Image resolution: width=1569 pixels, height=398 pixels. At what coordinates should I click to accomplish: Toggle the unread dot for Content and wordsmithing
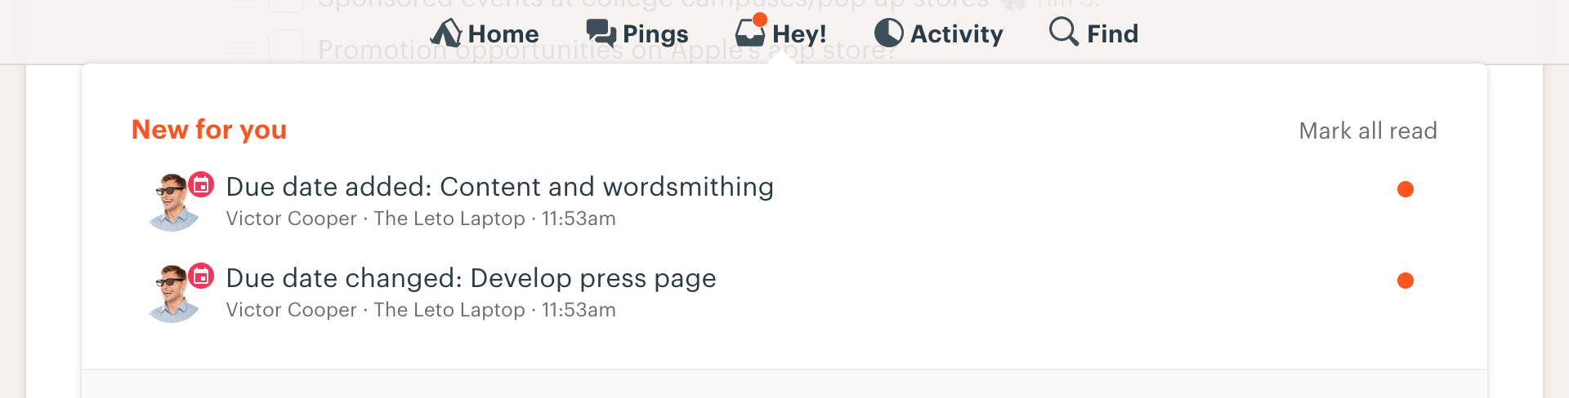[1406, 189]
